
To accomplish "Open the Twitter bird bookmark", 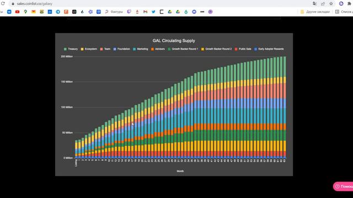I will pyautogui.click(x=153, y=12).
